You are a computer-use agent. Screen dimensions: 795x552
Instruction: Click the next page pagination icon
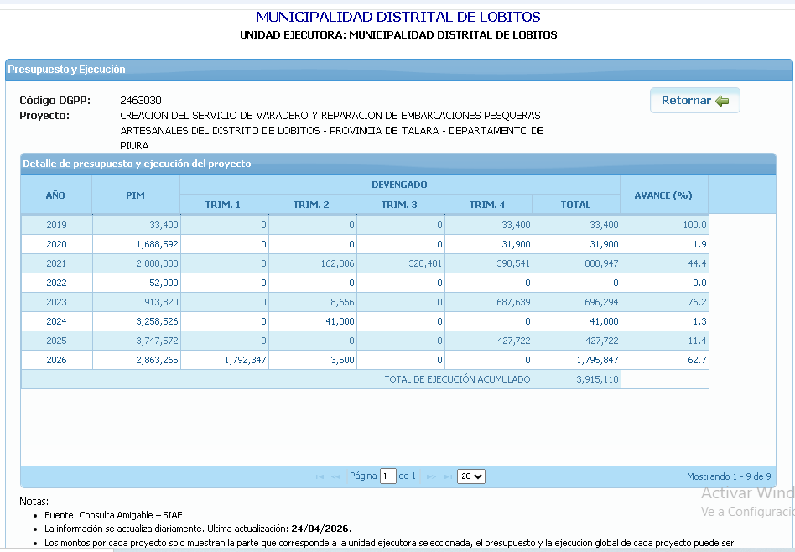pos(431,476)
